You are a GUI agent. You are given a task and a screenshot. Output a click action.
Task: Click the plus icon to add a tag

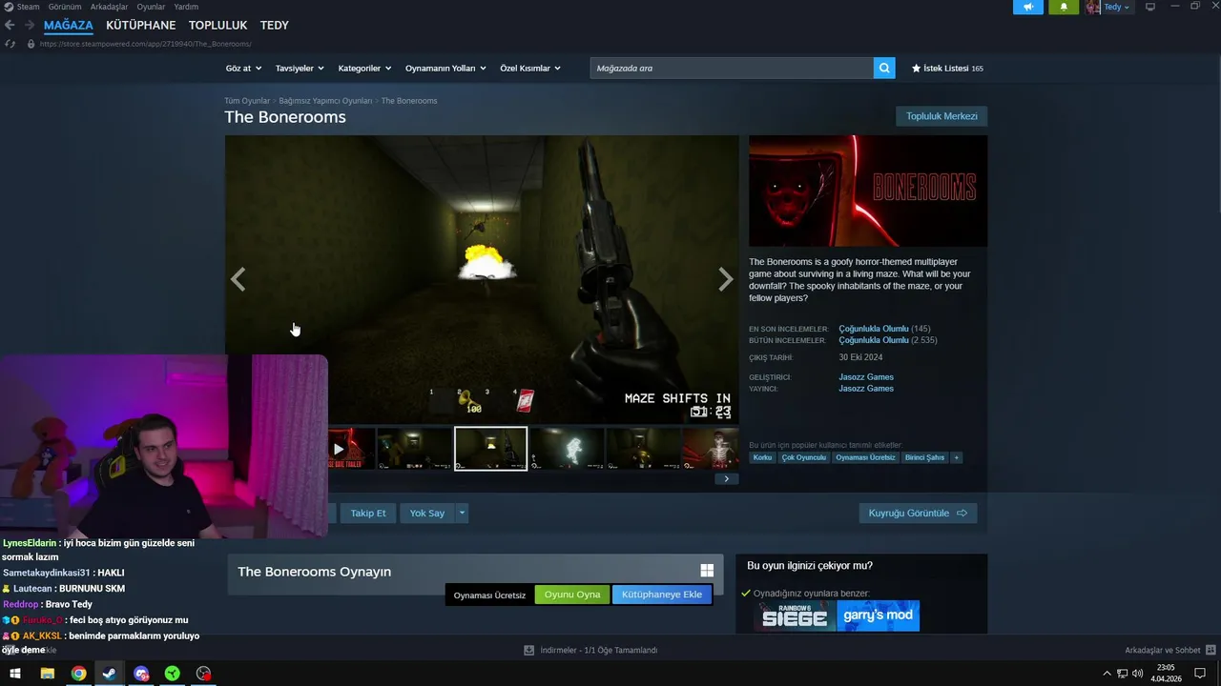956,457
